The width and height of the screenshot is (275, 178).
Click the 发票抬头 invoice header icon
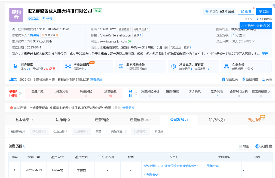pos(223,80)
